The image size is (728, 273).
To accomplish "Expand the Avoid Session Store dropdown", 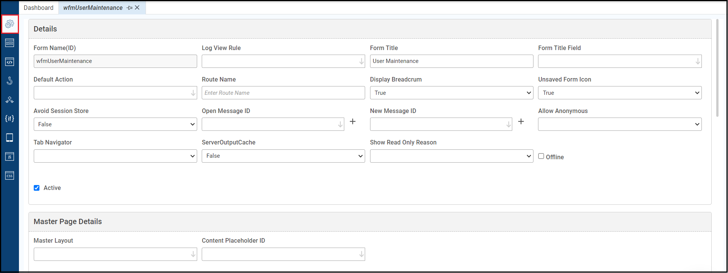I will pos(115,124).
